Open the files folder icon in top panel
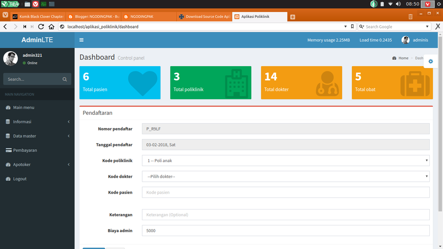 coord(27,4)
